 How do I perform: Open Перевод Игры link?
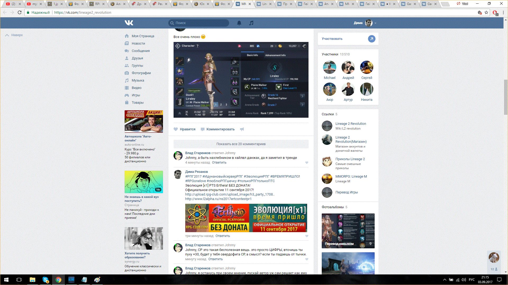pos(347,192)
